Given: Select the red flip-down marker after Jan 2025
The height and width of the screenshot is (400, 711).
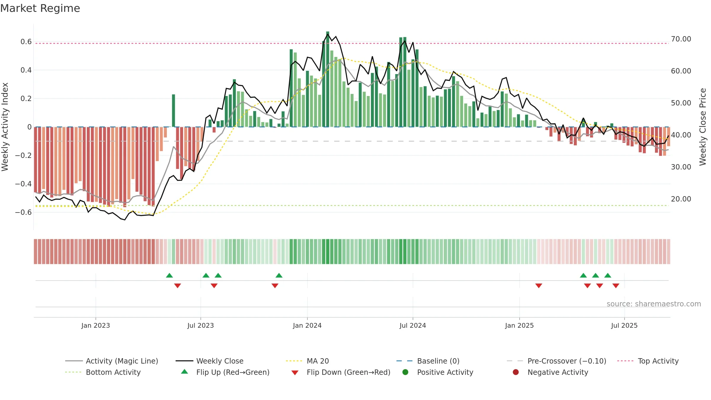Looking at the screenshot, I should (539, 286).
